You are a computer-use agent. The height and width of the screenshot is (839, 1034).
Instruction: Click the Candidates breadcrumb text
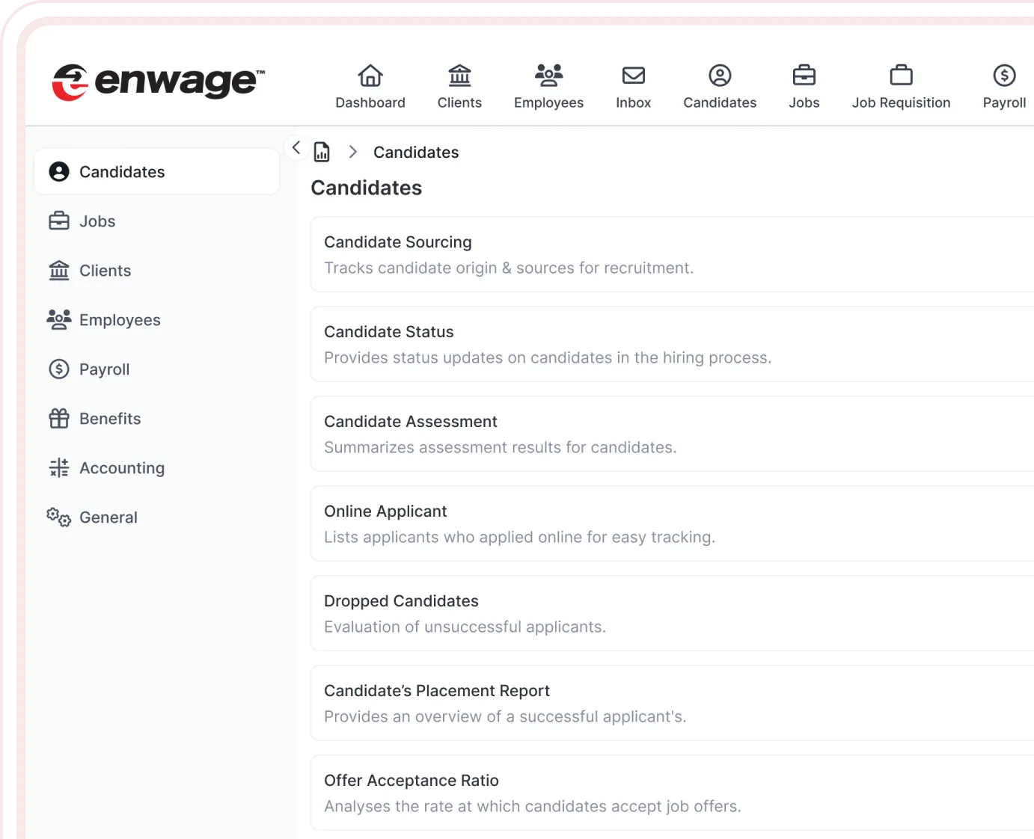point(416,153)
